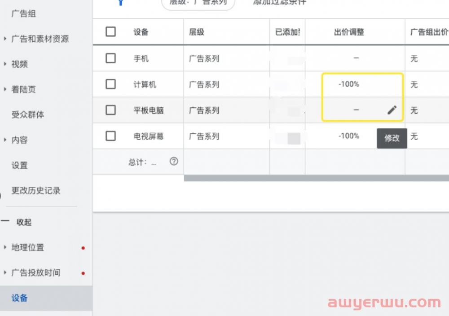
Task: Click 无 in the 电视屏幕 row
Action: click(414, 136)
